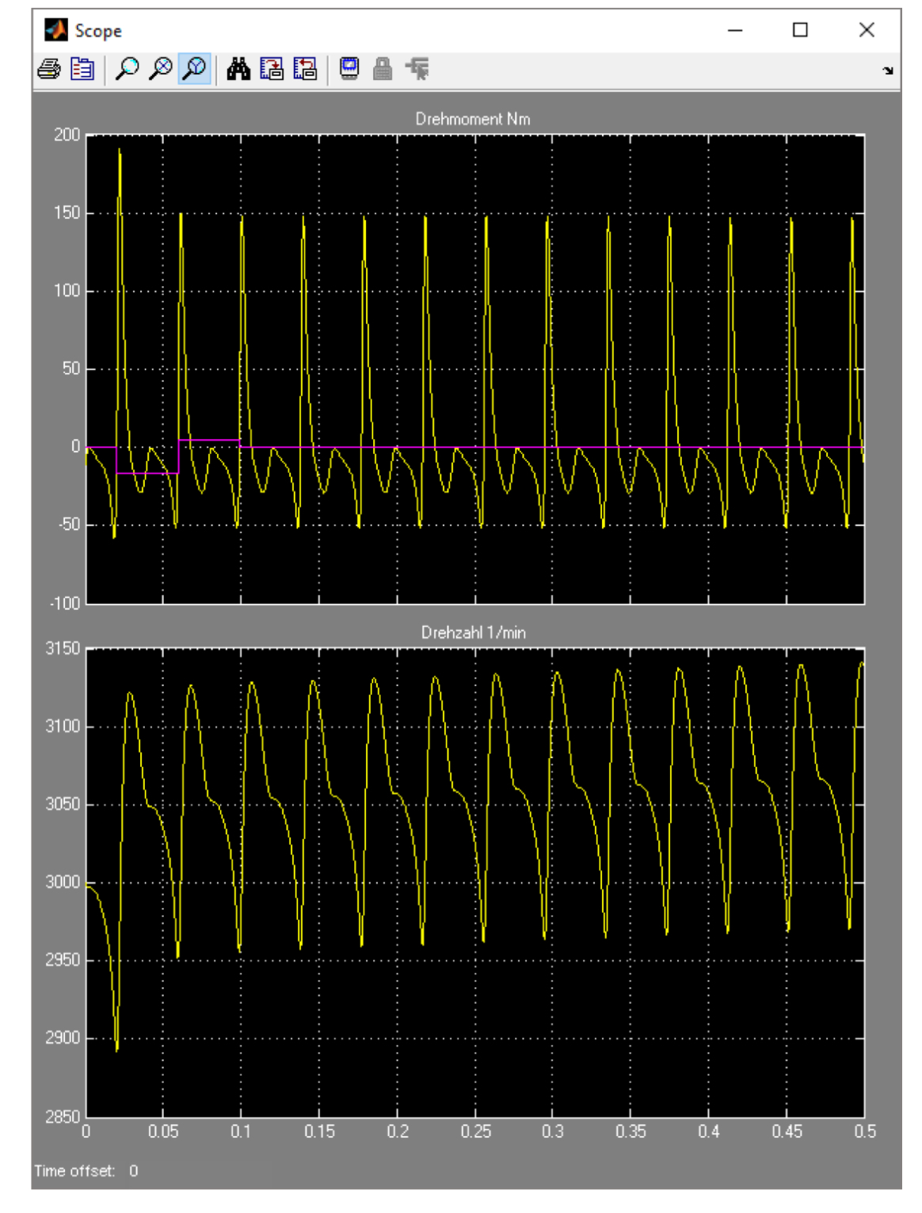Click the dock arrow at toolbar right
922x1213 pixels.
click(888, 71)
